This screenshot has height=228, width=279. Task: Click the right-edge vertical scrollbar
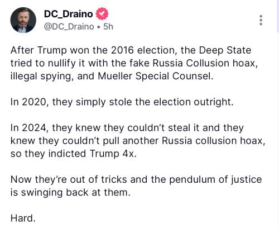tap(278, 16)
